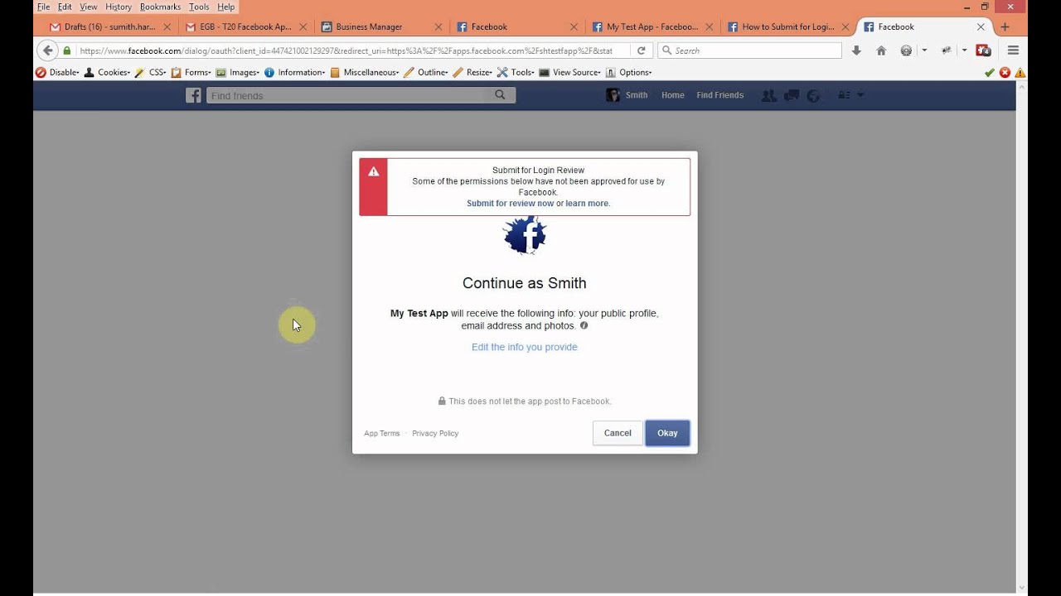The height and width of the screenshot is (596, 1061).
Task: Click 'Submit for review now' link
Action: (x=510, y=204)
